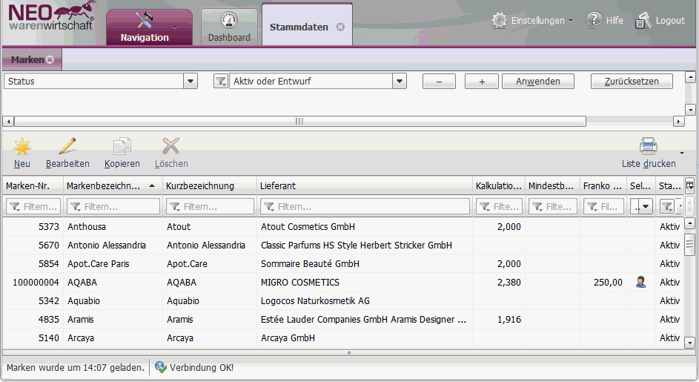Open the Status filter field dropdown
The width and height of the screenshot is (699, 382).
(x=191, y=81)
